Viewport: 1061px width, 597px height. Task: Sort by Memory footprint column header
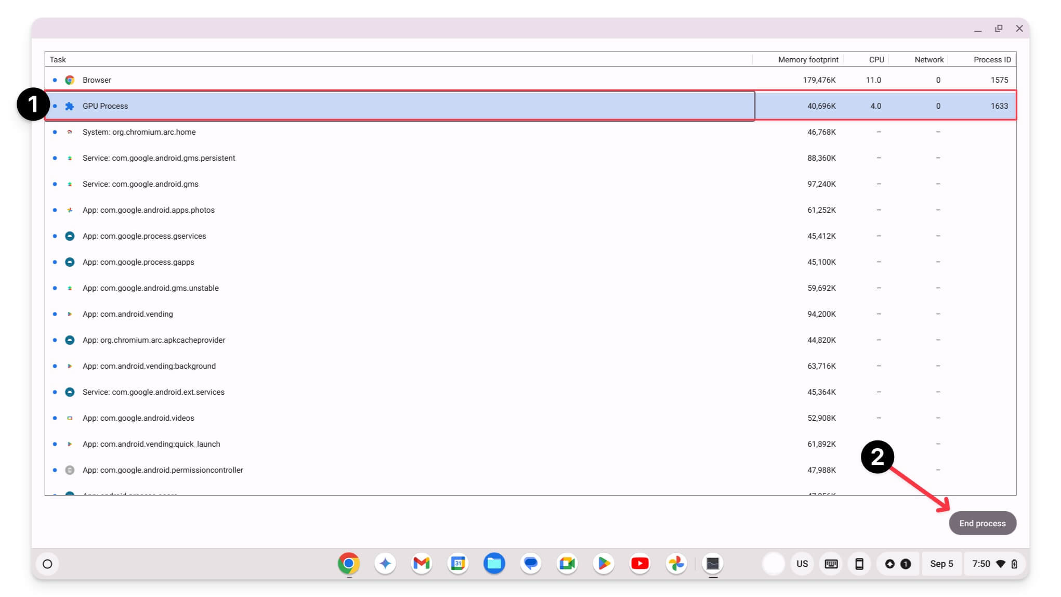[x=797, y=59]
